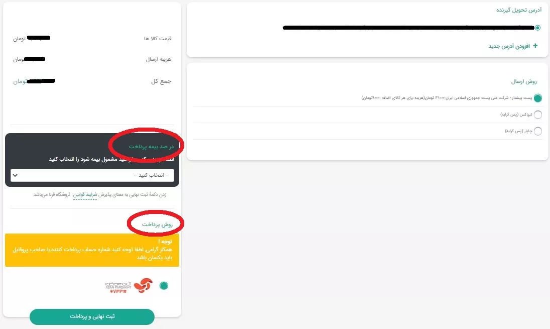Click the جمع کل total label
This screenshot has height=329, width=550.
pyautogui.click(x=161, y=81)
